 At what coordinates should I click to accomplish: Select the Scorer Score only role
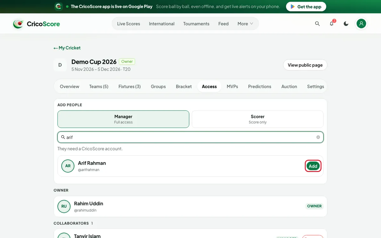coord(257,119)
